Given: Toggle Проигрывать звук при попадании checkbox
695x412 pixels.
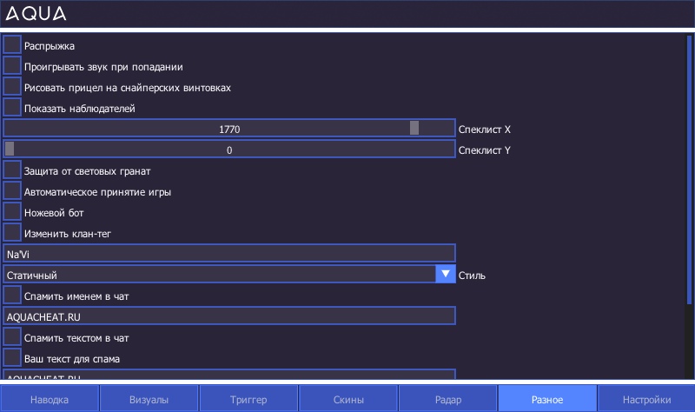Looking at the screenshot, I should click(x=12, y=66).
